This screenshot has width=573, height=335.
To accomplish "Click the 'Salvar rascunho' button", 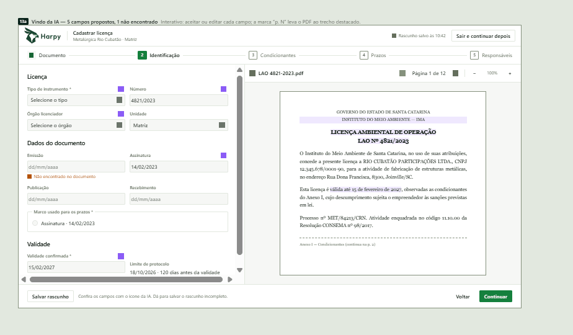I will (50, 297).
